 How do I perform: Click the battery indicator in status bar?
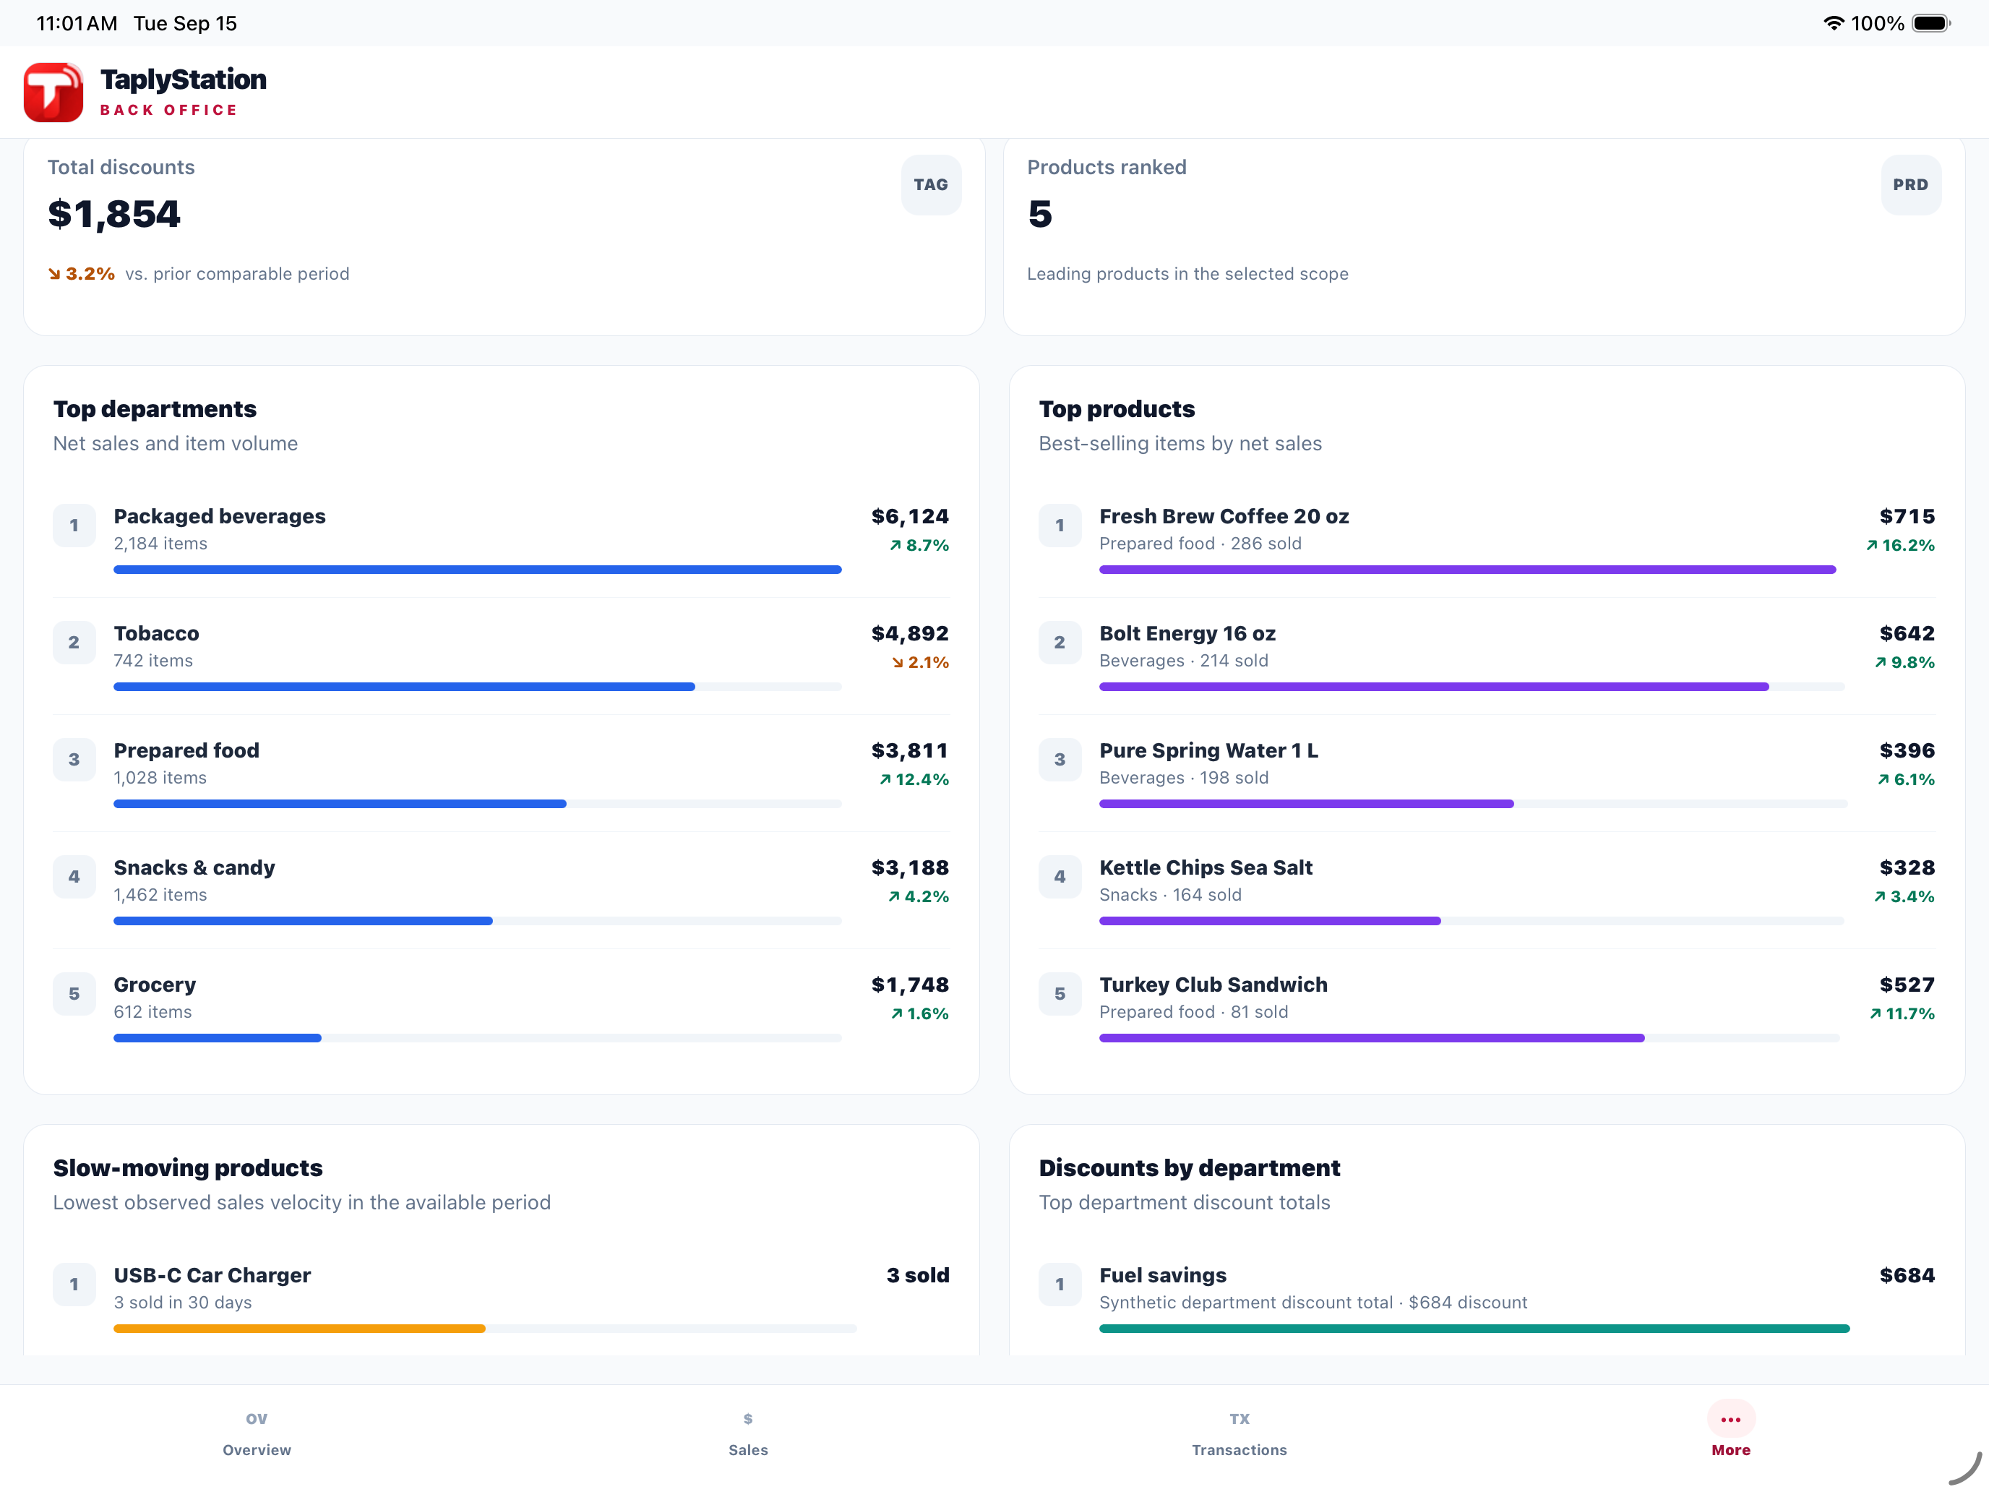point(1930,23)
